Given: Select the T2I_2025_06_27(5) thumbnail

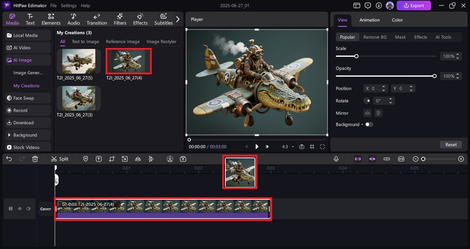Looking at the screenshot, I should pos(78,62).
